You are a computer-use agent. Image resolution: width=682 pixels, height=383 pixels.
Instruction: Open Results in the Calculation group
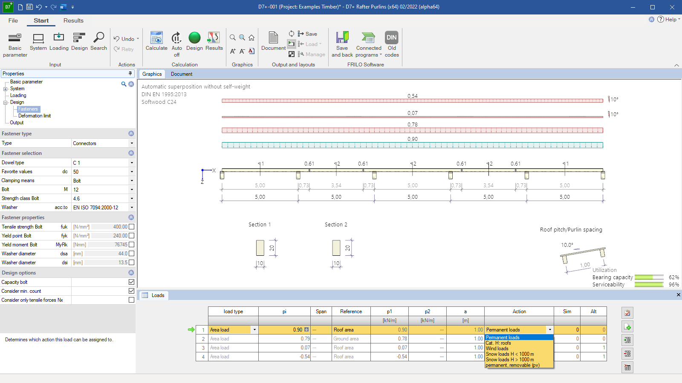point(214,42)
